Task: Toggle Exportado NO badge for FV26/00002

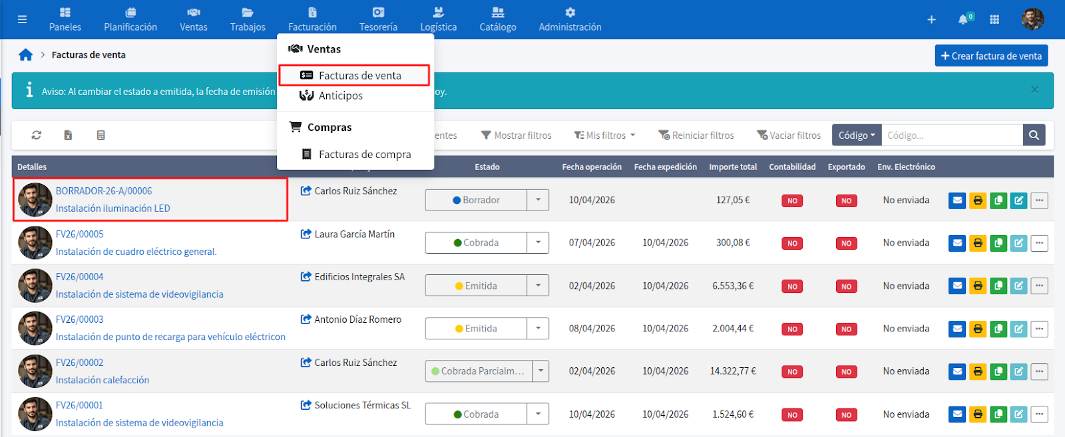Action: [846, 372]
